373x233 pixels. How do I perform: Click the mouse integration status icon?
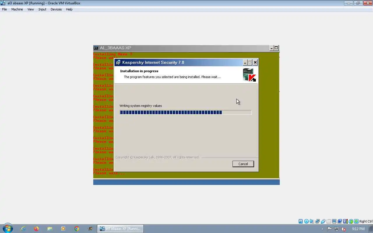pyautogui.click(x=351, y=221)
